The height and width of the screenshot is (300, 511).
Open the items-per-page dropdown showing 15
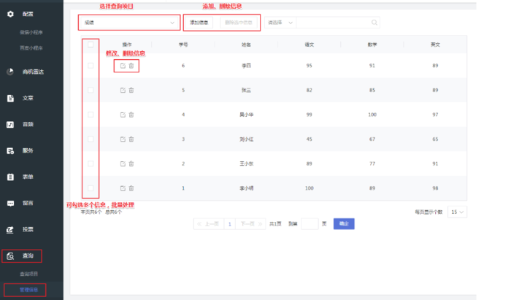coord(458,212)
